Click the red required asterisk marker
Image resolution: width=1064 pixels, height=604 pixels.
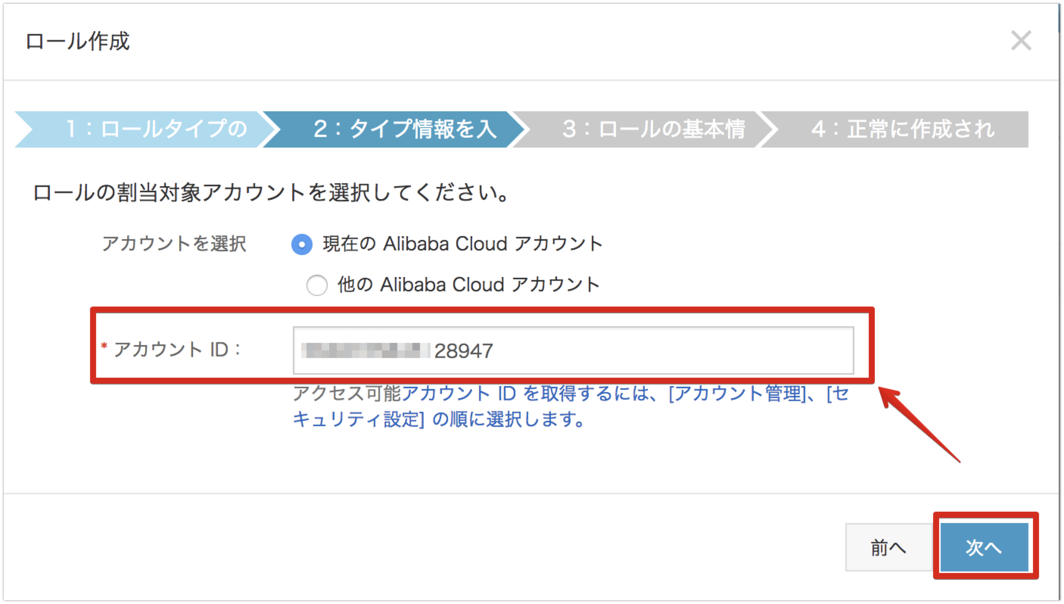[x=104, y=345]
